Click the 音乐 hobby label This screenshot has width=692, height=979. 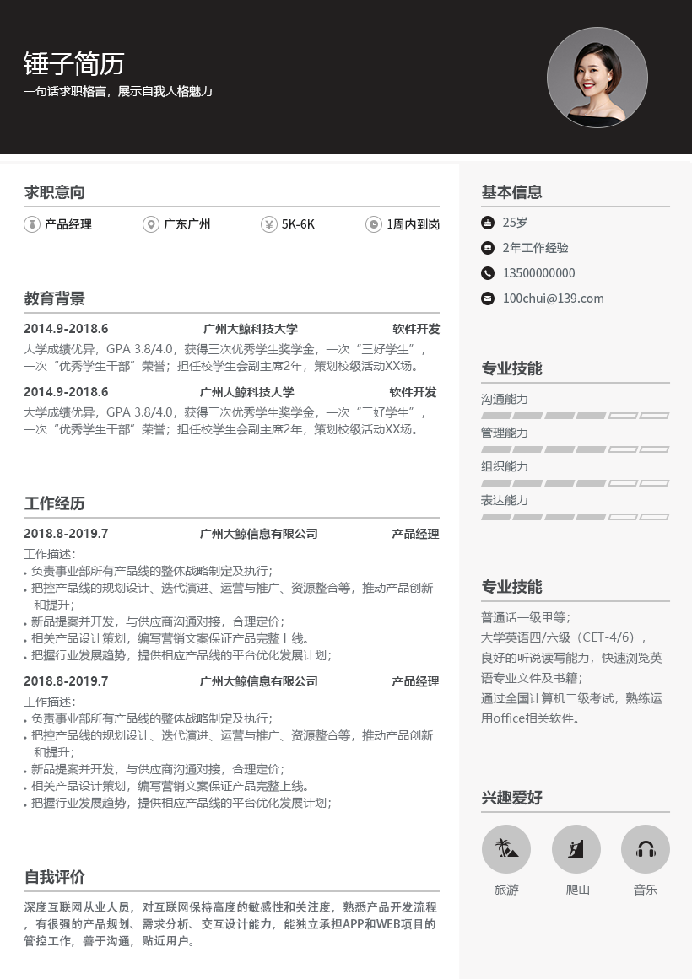(645, 890)
